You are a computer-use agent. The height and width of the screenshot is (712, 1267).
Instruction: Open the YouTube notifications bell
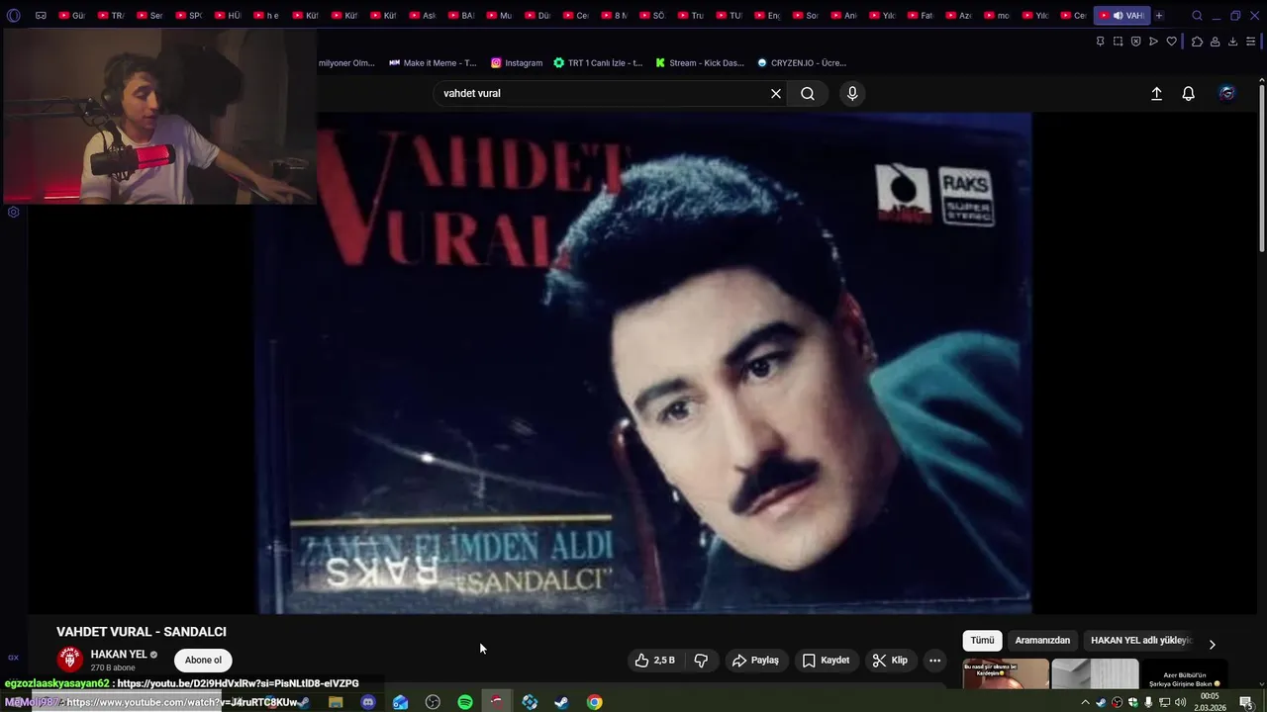pyautogui.click(x=1189, y=93)
